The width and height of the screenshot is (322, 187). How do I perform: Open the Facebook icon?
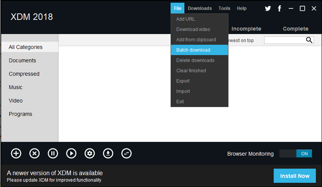[279, 8]
